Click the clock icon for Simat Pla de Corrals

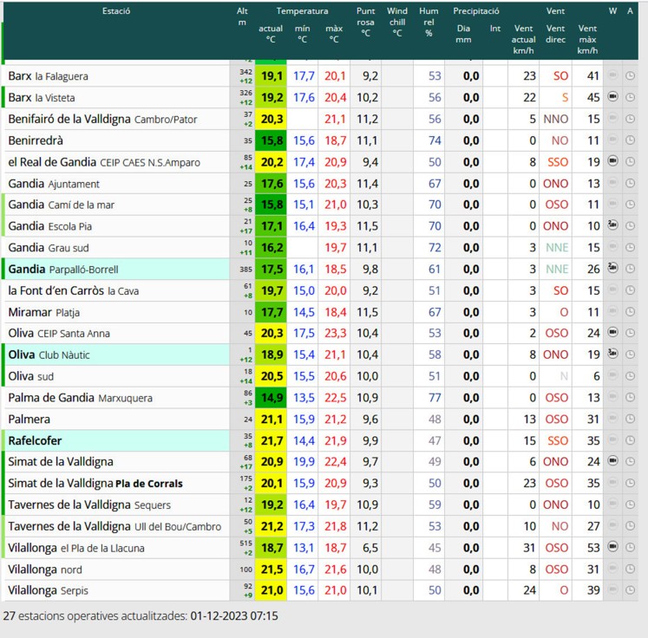tap(631, 483)
